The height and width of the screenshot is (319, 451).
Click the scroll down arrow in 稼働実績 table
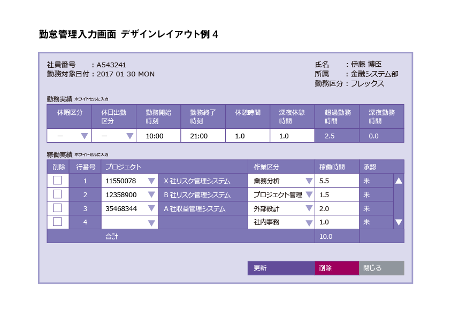click(399, 222)
